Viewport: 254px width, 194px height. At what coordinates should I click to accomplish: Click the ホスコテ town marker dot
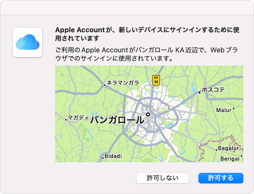click(x=199, y=93)
